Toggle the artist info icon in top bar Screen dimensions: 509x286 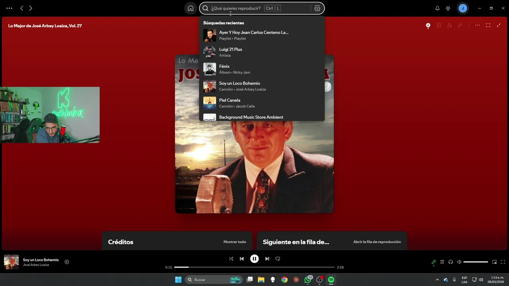449,25
